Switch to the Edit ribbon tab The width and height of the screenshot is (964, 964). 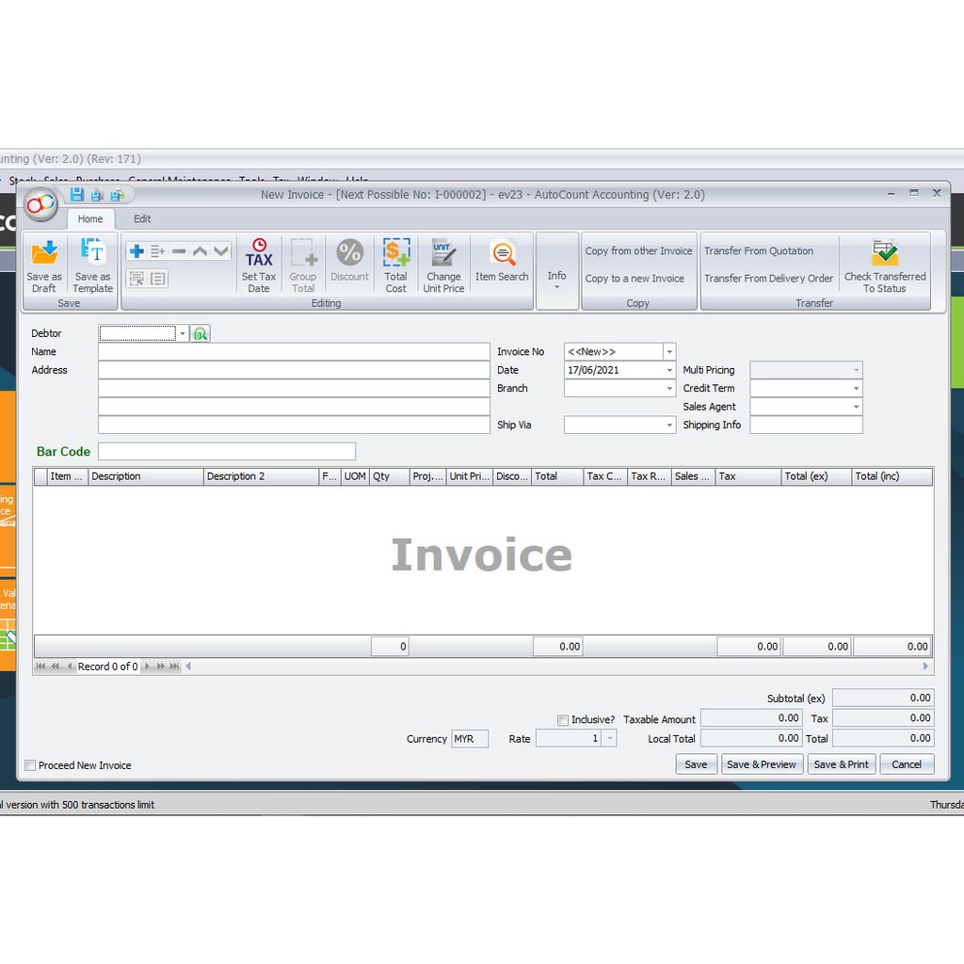[x=142, y=219]
